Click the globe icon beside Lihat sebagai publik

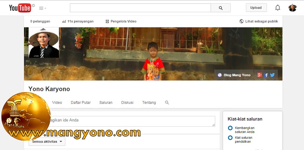tap(242, 21)
